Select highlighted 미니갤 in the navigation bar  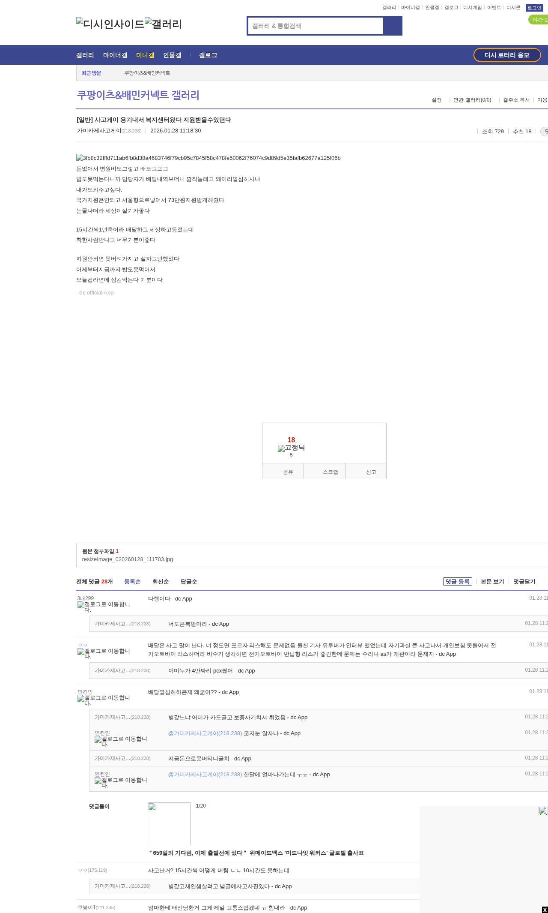[145, 55]
